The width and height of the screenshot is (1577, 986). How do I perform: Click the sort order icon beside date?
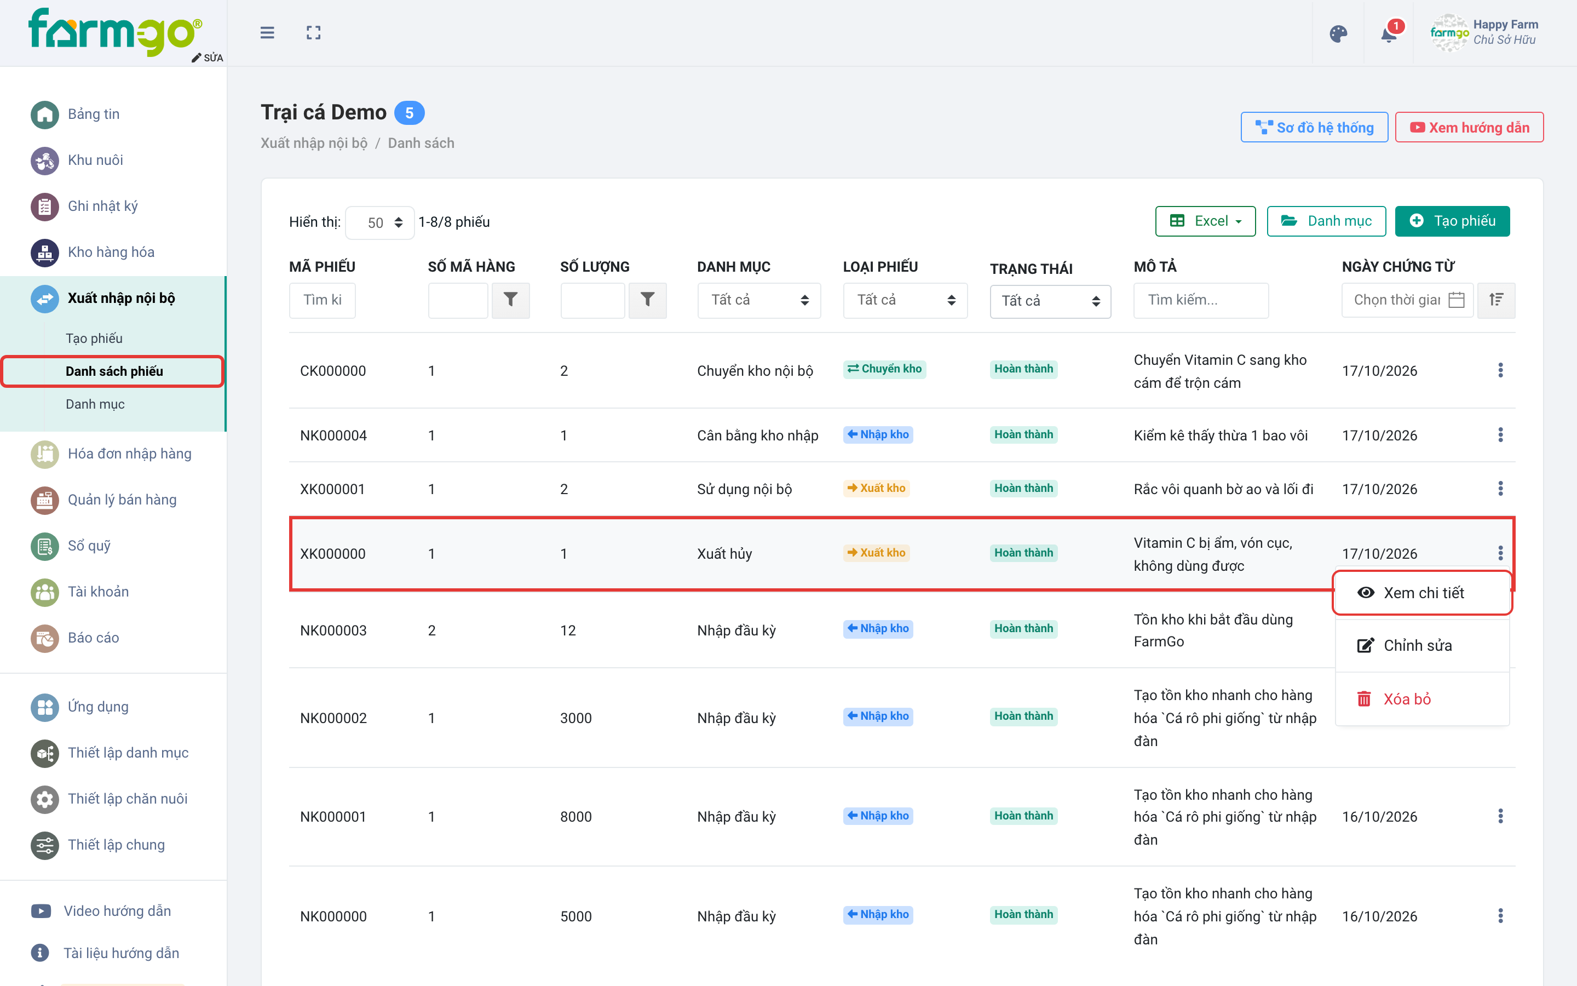coord(1496,300)
